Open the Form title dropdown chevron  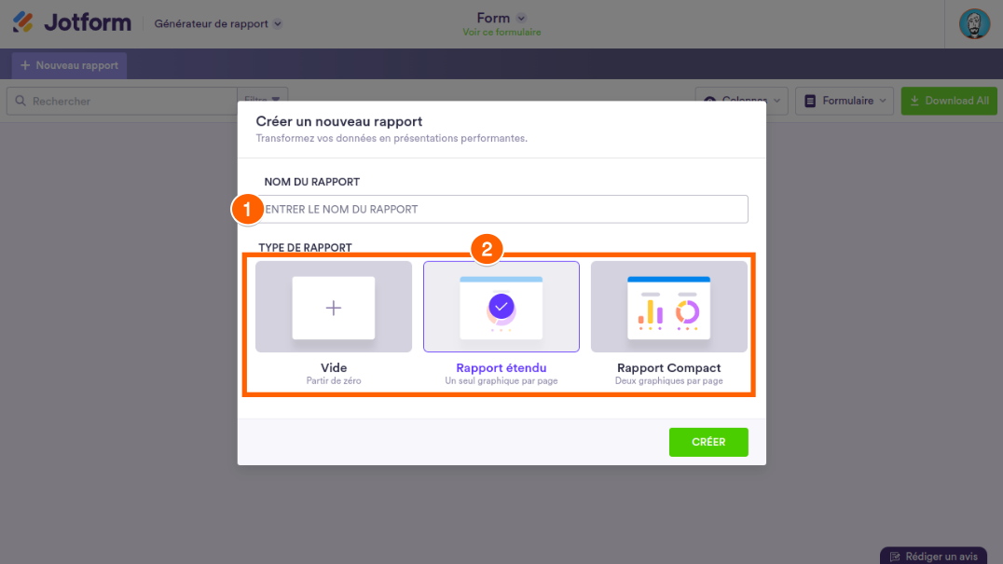pyautogui.click(x=521, y=18)
